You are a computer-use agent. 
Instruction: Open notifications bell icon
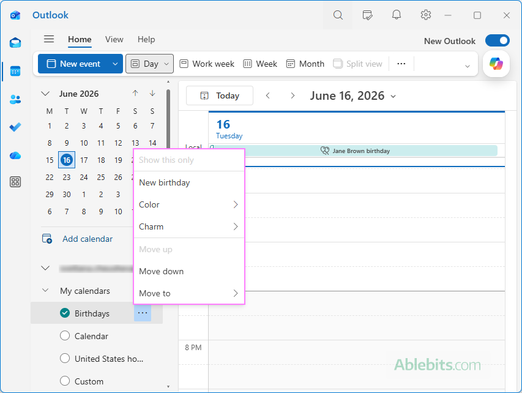pos(396,15)
